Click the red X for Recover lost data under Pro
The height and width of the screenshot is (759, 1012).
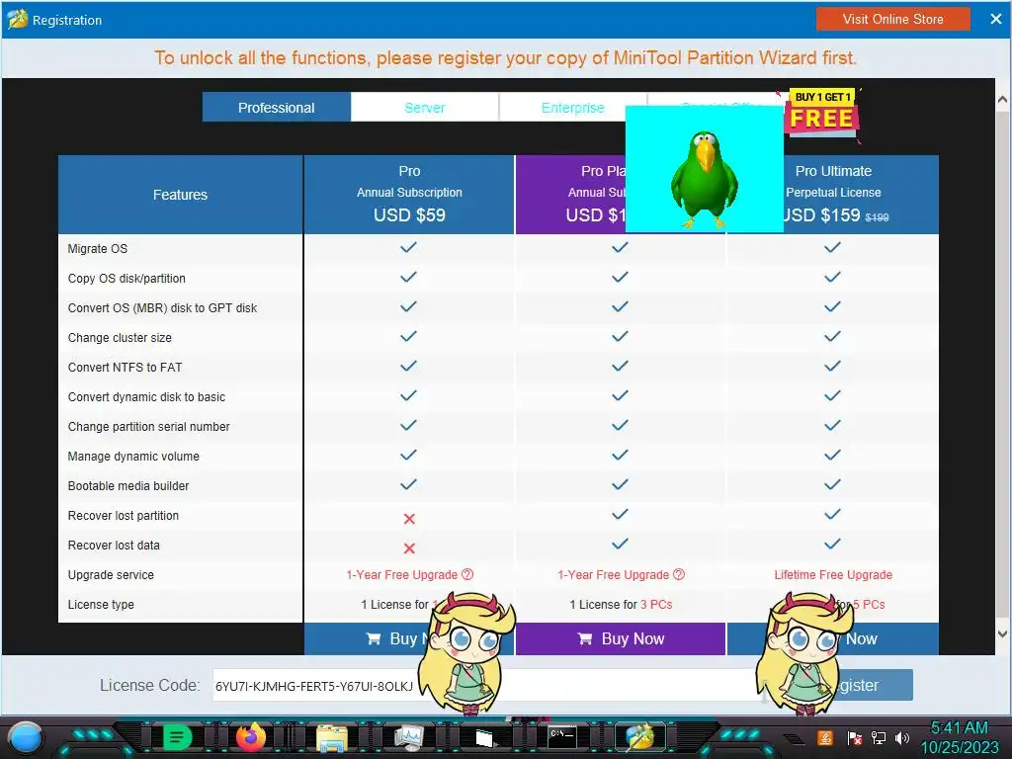[409, 548]
